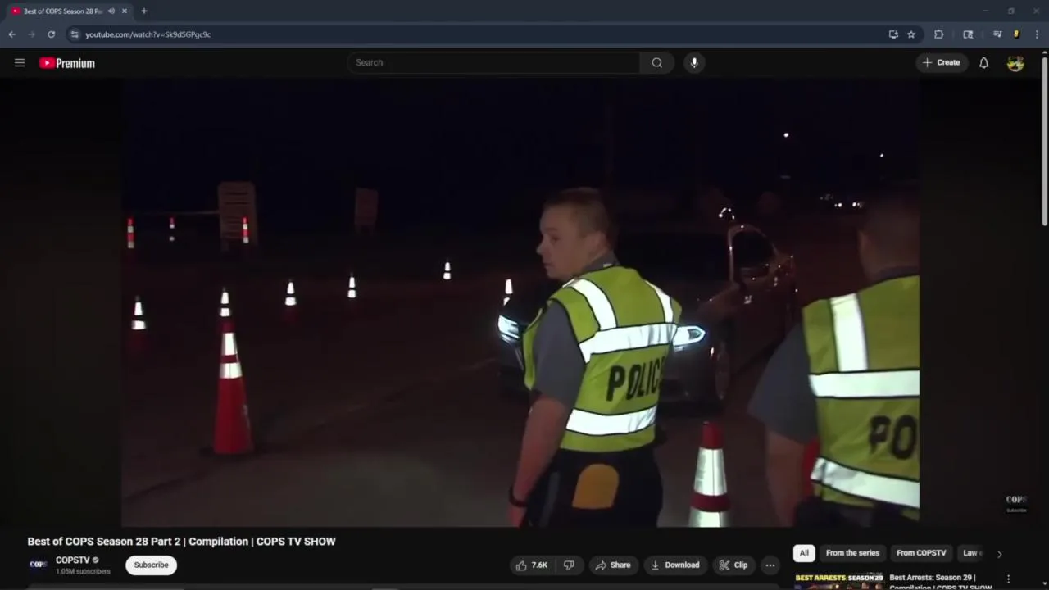This screenshot has height=590, width=1049.
Task: Reload the YouTube page
Action: pos(51,34)
